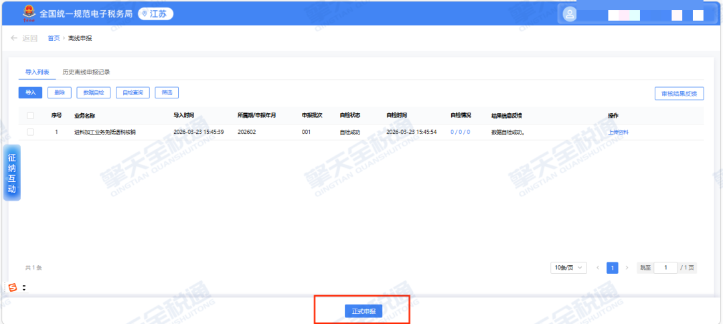723x324 pixels.
Task: Click 自检成功 status cell
Action: pos(350,132)
